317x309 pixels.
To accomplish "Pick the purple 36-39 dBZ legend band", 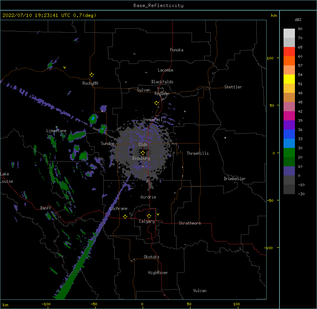I will tap(289, 125).
